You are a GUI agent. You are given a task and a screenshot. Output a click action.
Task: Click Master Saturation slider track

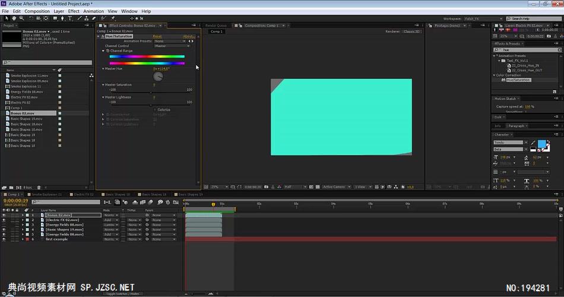(x=151, y=93)
